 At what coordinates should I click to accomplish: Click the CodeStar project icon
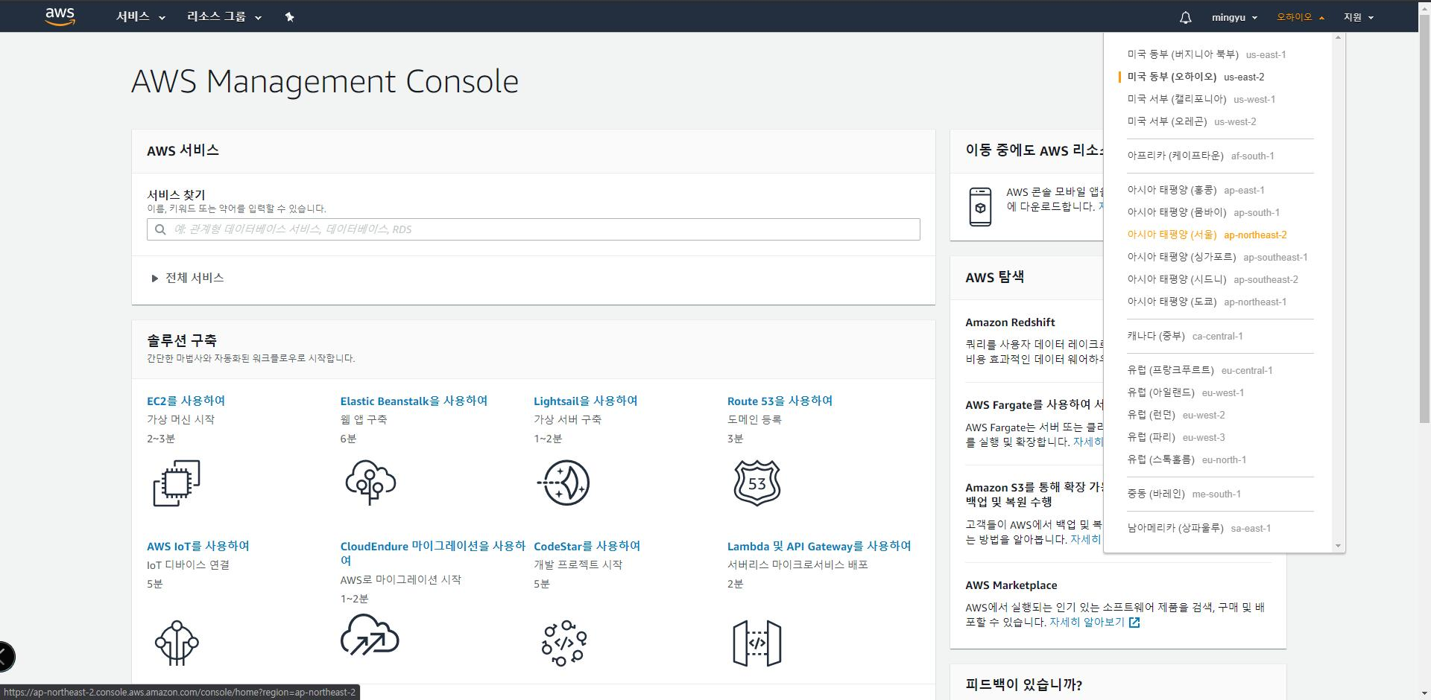click(564, 643)
